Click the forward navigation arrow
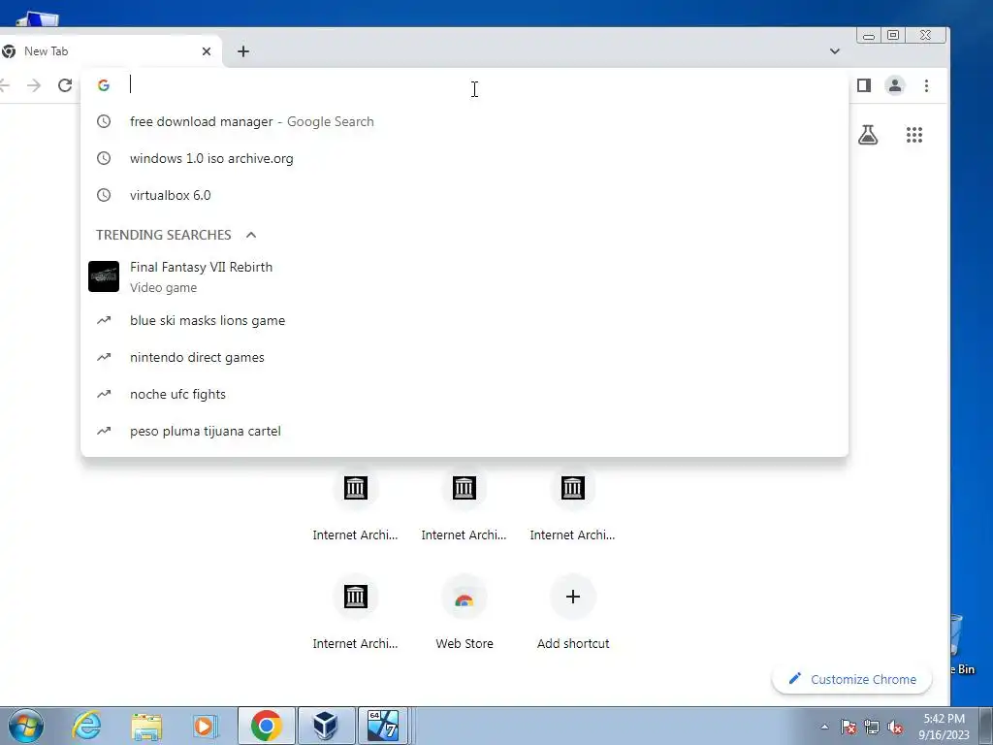 point(34,85)
